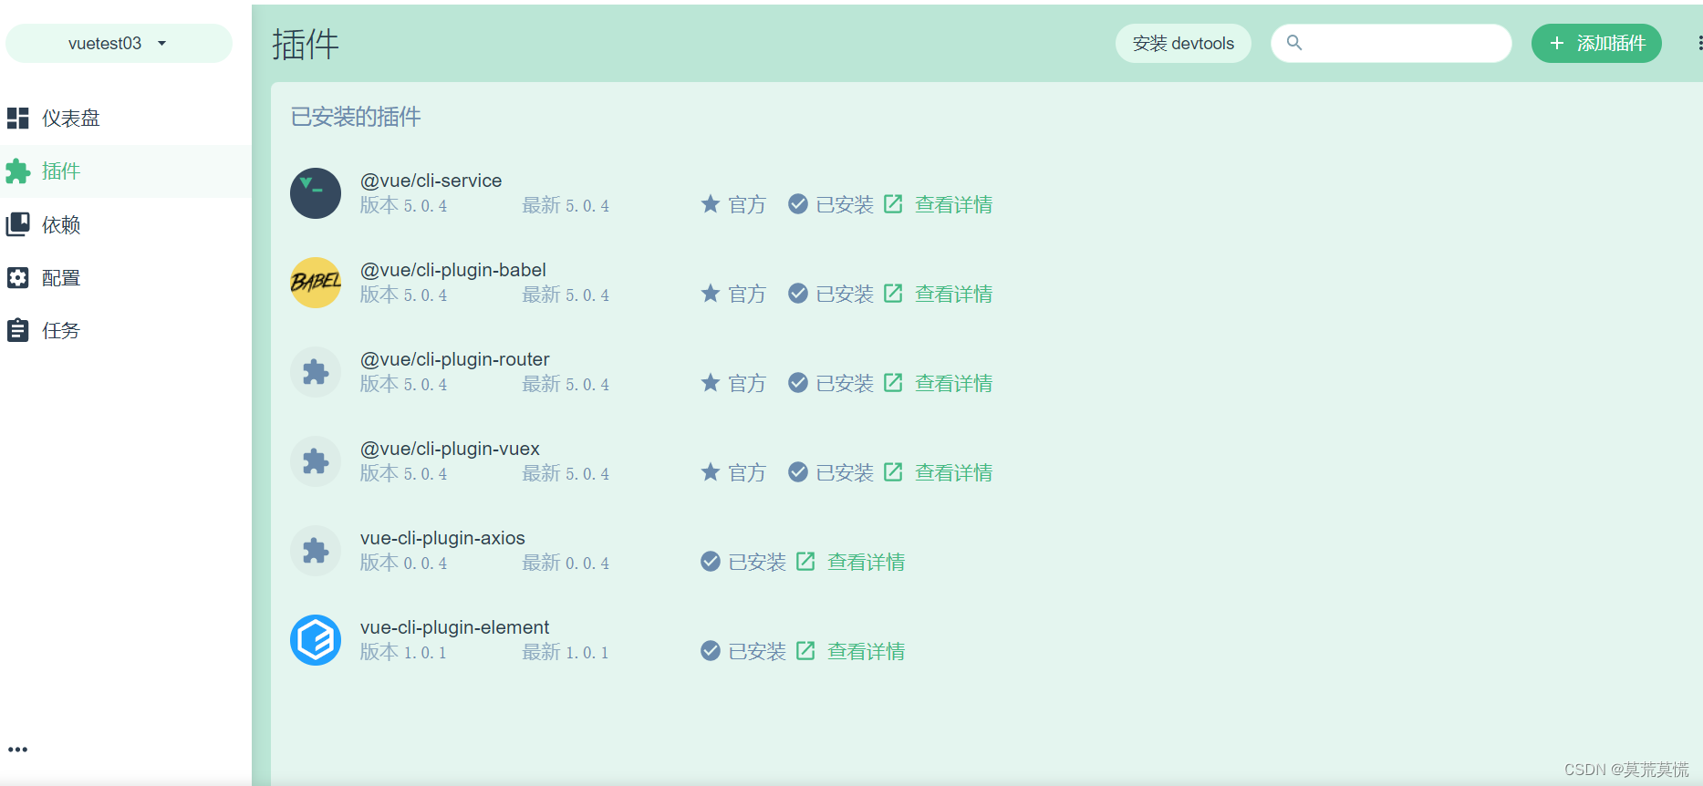Click the 已安装的插件 section heading

coord(356,117)
